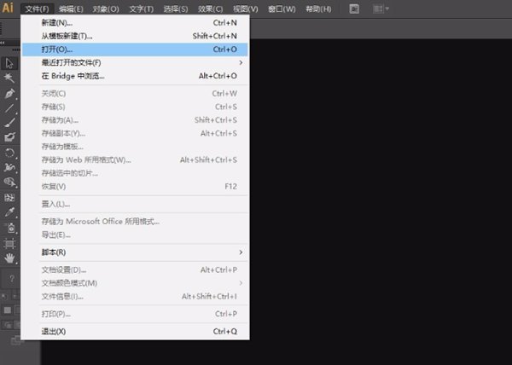
Task: Select the Eyedropper tool
Action: (x=9, y=212)
